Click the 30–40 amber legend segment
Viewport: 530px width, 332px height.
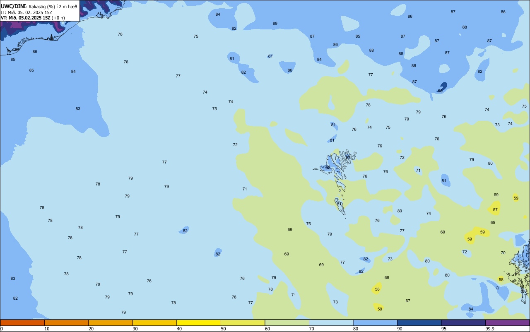pyautogui.click(x=154, y=322)
